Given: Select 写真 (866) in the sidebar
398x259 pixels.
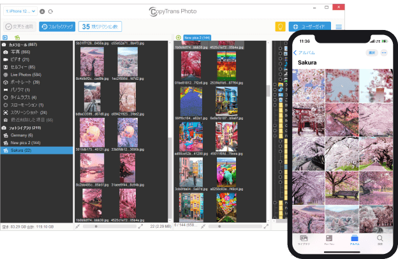Looking at the screenshot, I should pyautogui.click(x=36, y=52).
